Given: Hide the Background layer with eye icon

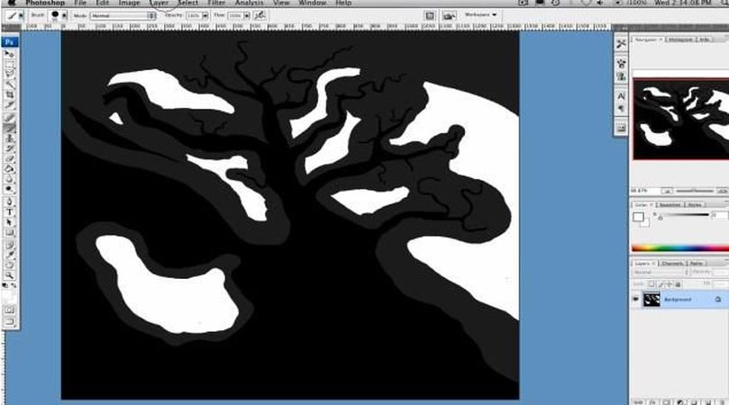Looking at the screenshot, I should (635, 299).
